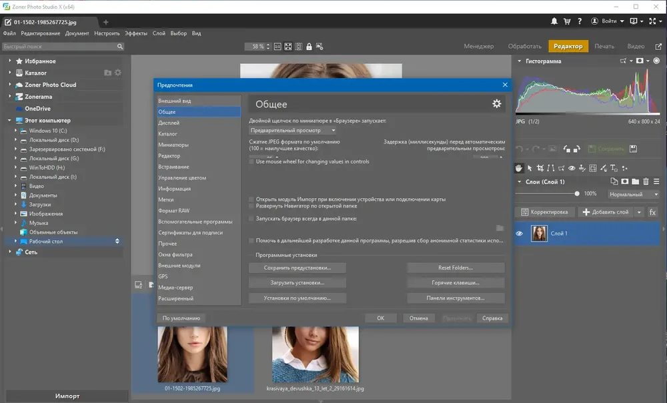
Task: Open the notifications bell icon
Action: [554, 21]
